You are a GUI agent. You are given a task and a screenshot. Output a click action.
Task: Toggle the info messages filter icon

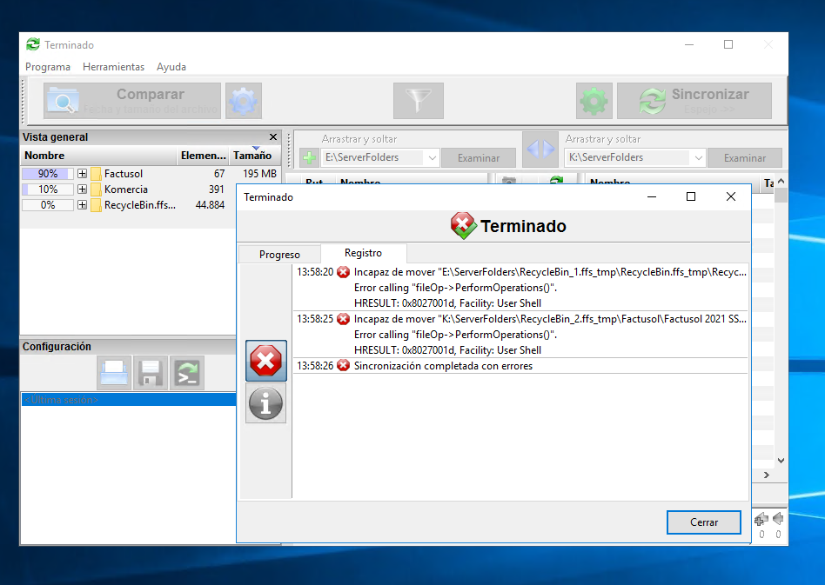[x=265, y=403]
